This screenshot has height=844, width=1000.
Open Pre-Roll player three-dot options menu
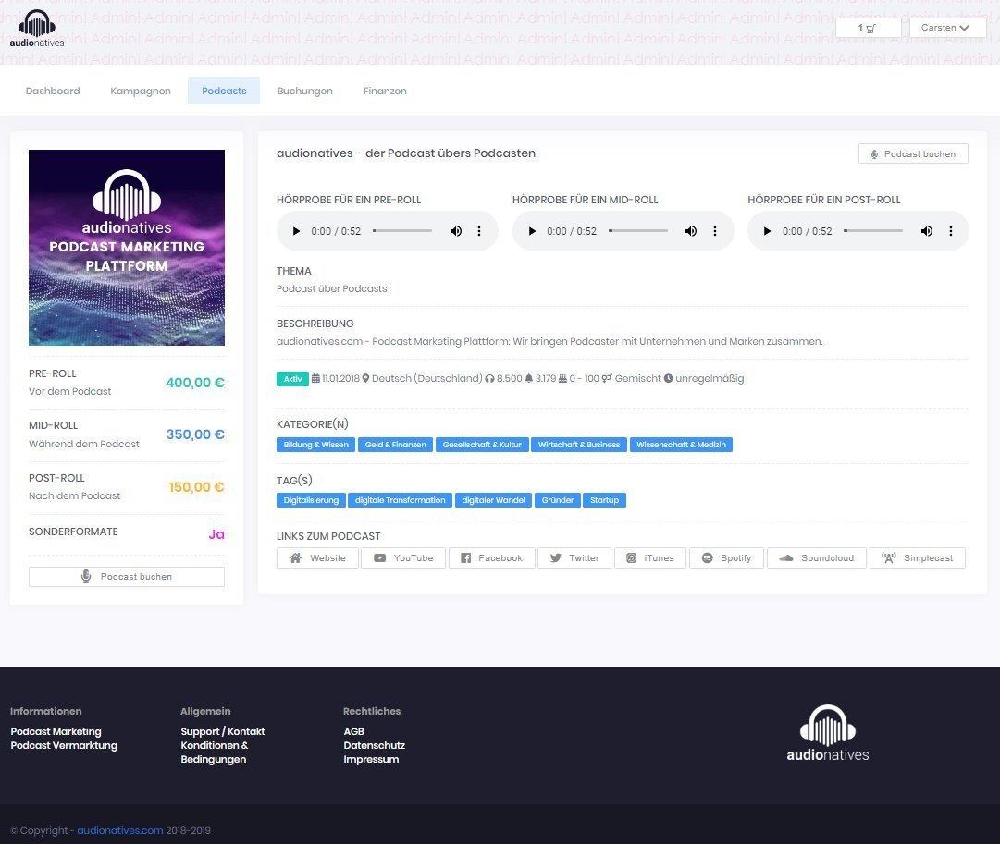[479, 231]
